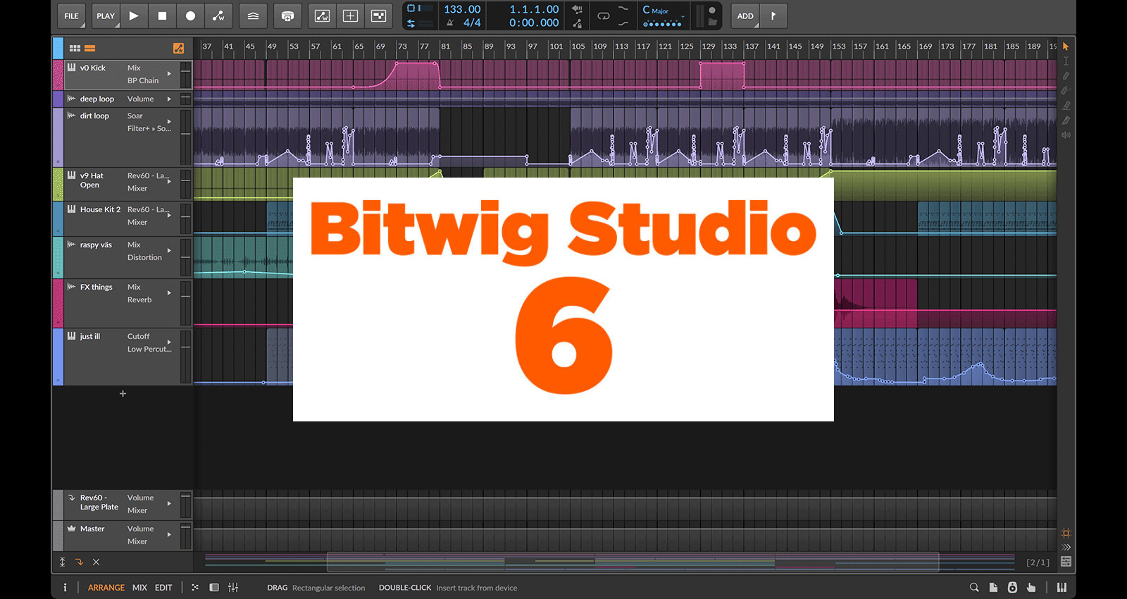Enable the arranger loop toggle

(604, 16)
